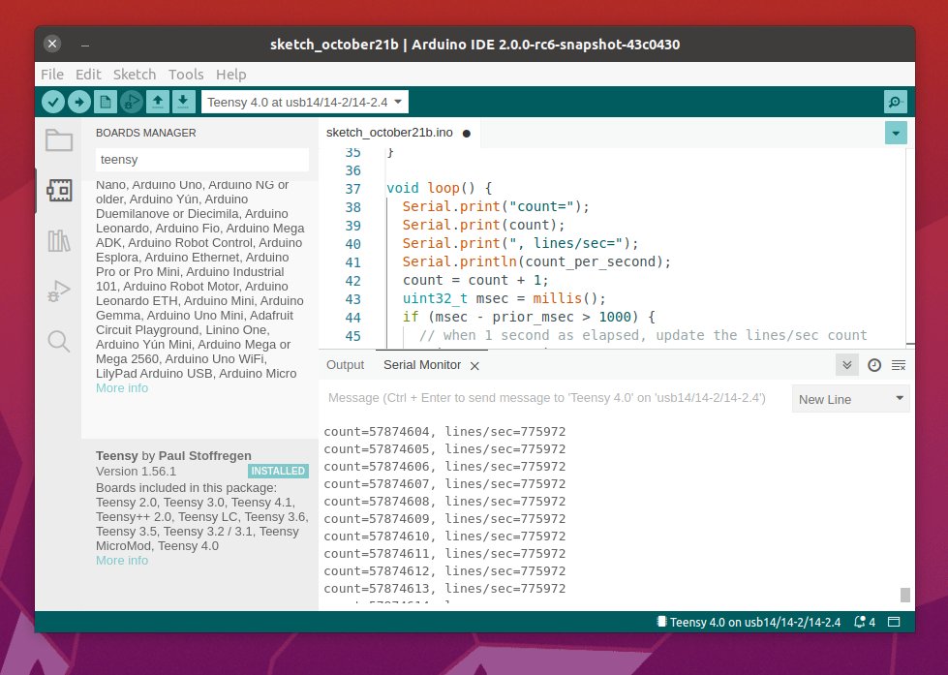The image size is (948, 675).
Task: Open the Help menu
Action: (231, 75)
